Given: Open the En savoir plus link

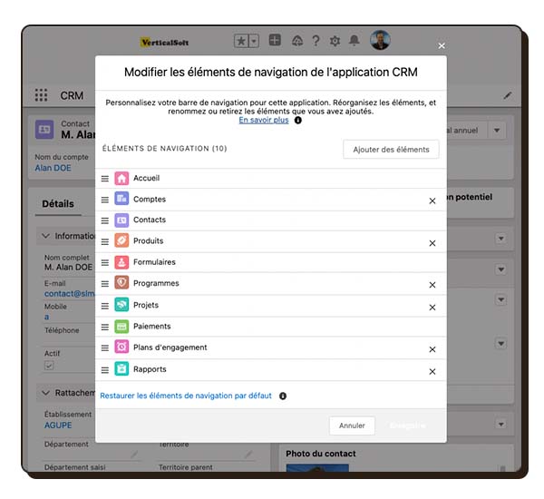Looking at the screenshot, I should tap(264, 120).
